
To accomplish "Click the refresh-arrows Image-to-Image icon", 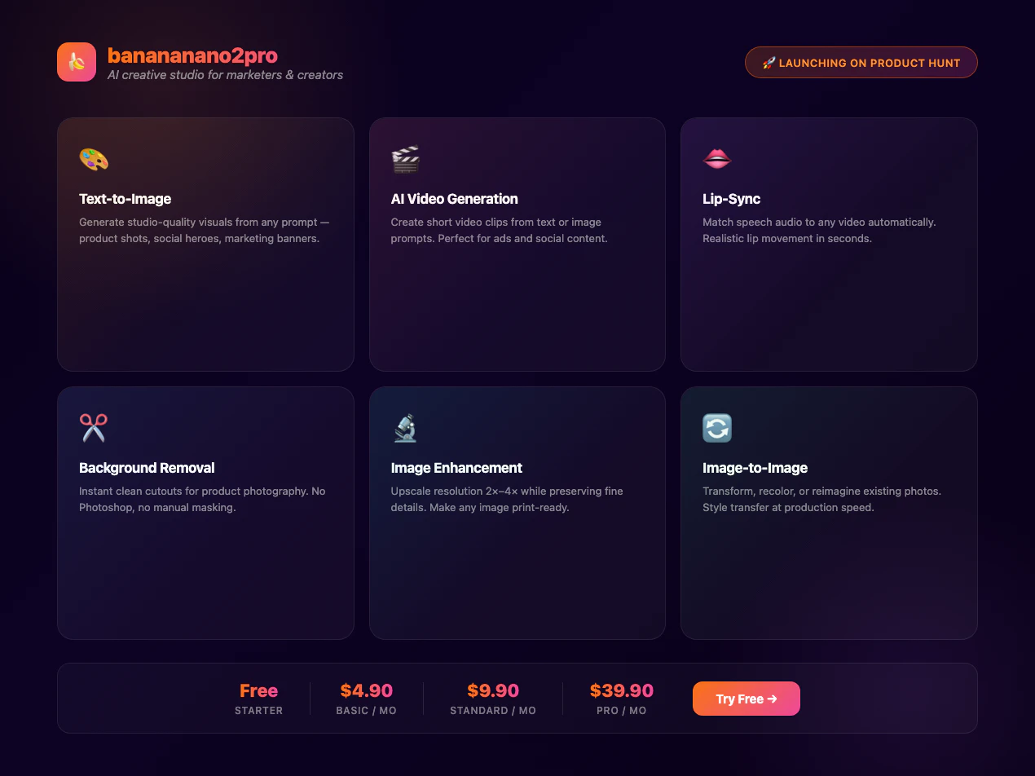I will pos(717,428).
